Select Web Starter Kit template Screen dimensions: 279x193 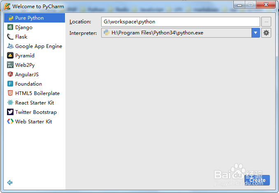pyautogui.click(x=35, y=121)
